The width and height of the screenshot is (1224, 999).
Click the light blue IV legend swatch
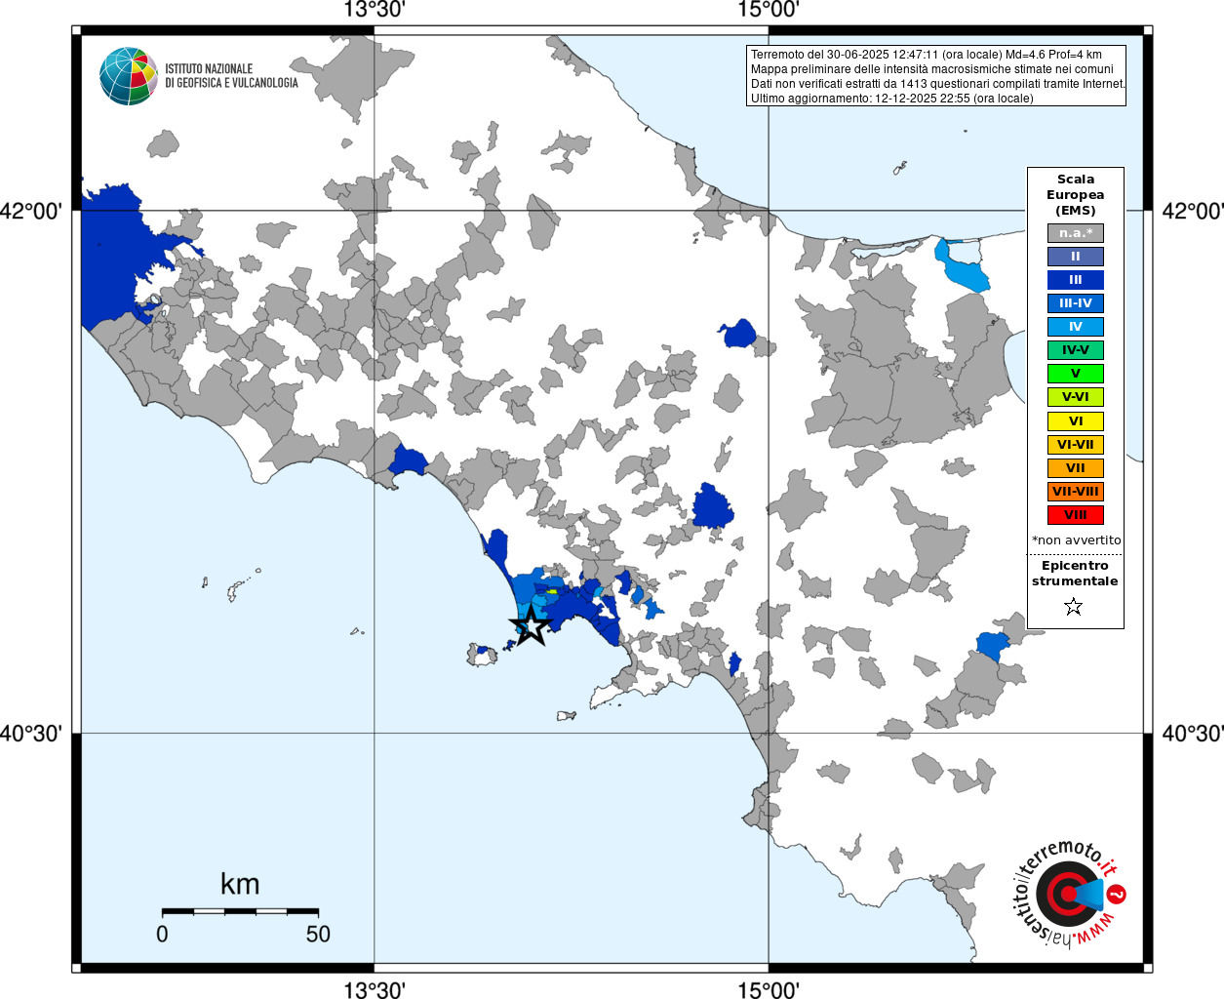(1075, 327)
